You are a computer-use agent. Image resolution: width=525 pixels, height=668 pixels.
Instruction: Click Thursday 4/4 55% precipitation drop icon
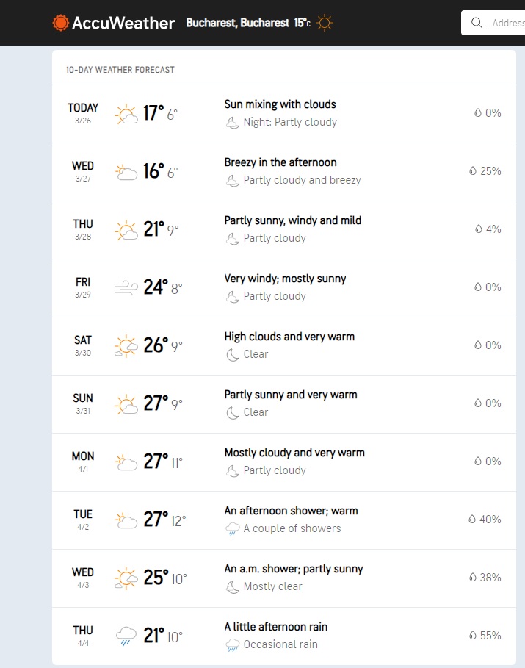tap(473, 636)
